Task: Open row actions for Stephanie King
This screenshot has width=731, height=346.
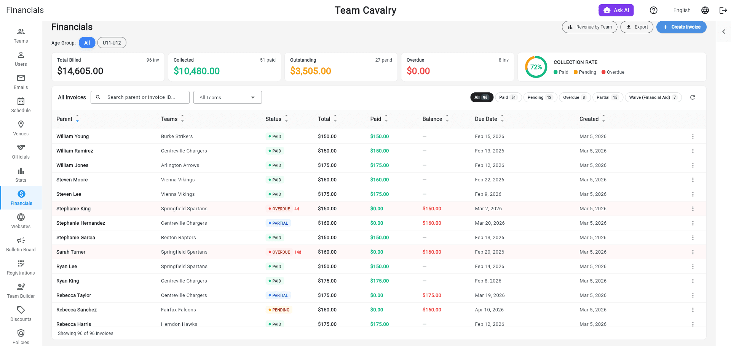Action: click(693, 209)
